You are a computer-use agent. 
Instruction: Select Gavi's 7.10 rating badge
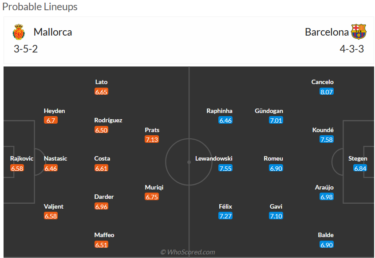(276, 216)
